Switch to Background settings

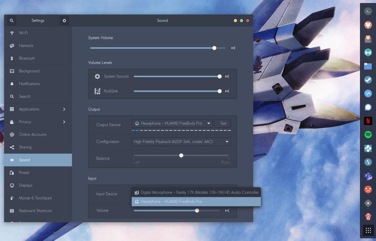pos(38,71)
